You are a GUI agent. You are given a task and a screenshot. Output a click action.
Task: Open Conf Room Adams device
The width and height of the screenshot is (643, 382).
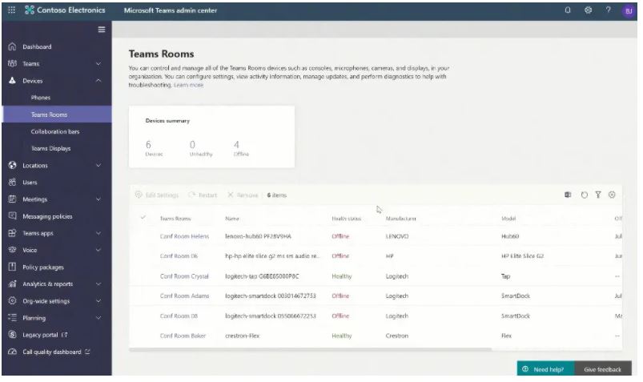(x=184, y=296)
